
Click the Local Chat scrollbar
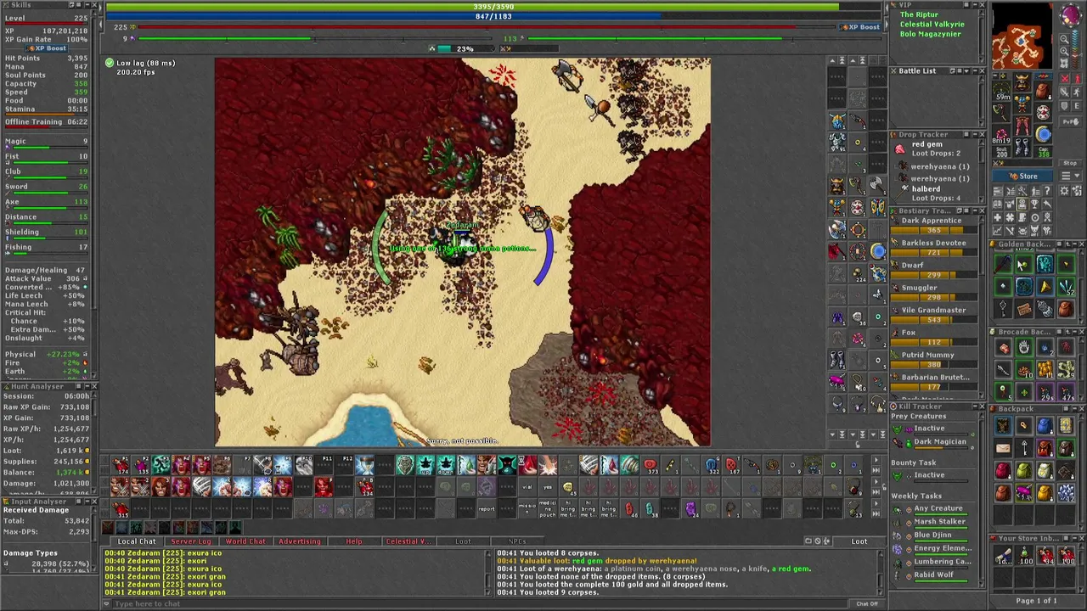click(488, 573)
